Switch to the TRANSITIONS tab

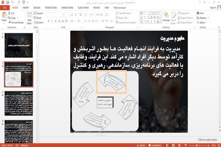[51, 8]
